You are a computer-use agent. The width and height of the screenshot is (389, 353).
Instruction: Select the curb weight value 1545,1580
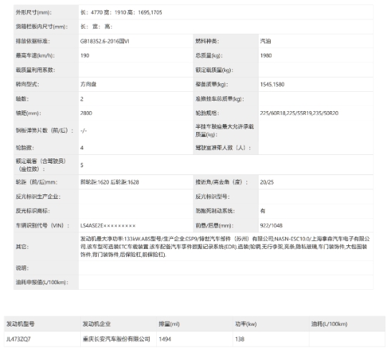[272, 85]
